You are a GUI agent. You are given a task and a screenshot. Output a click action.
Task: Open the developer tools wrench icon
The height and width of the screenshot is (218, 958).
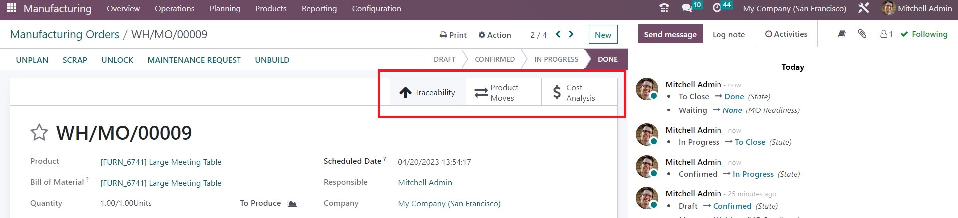864,8
